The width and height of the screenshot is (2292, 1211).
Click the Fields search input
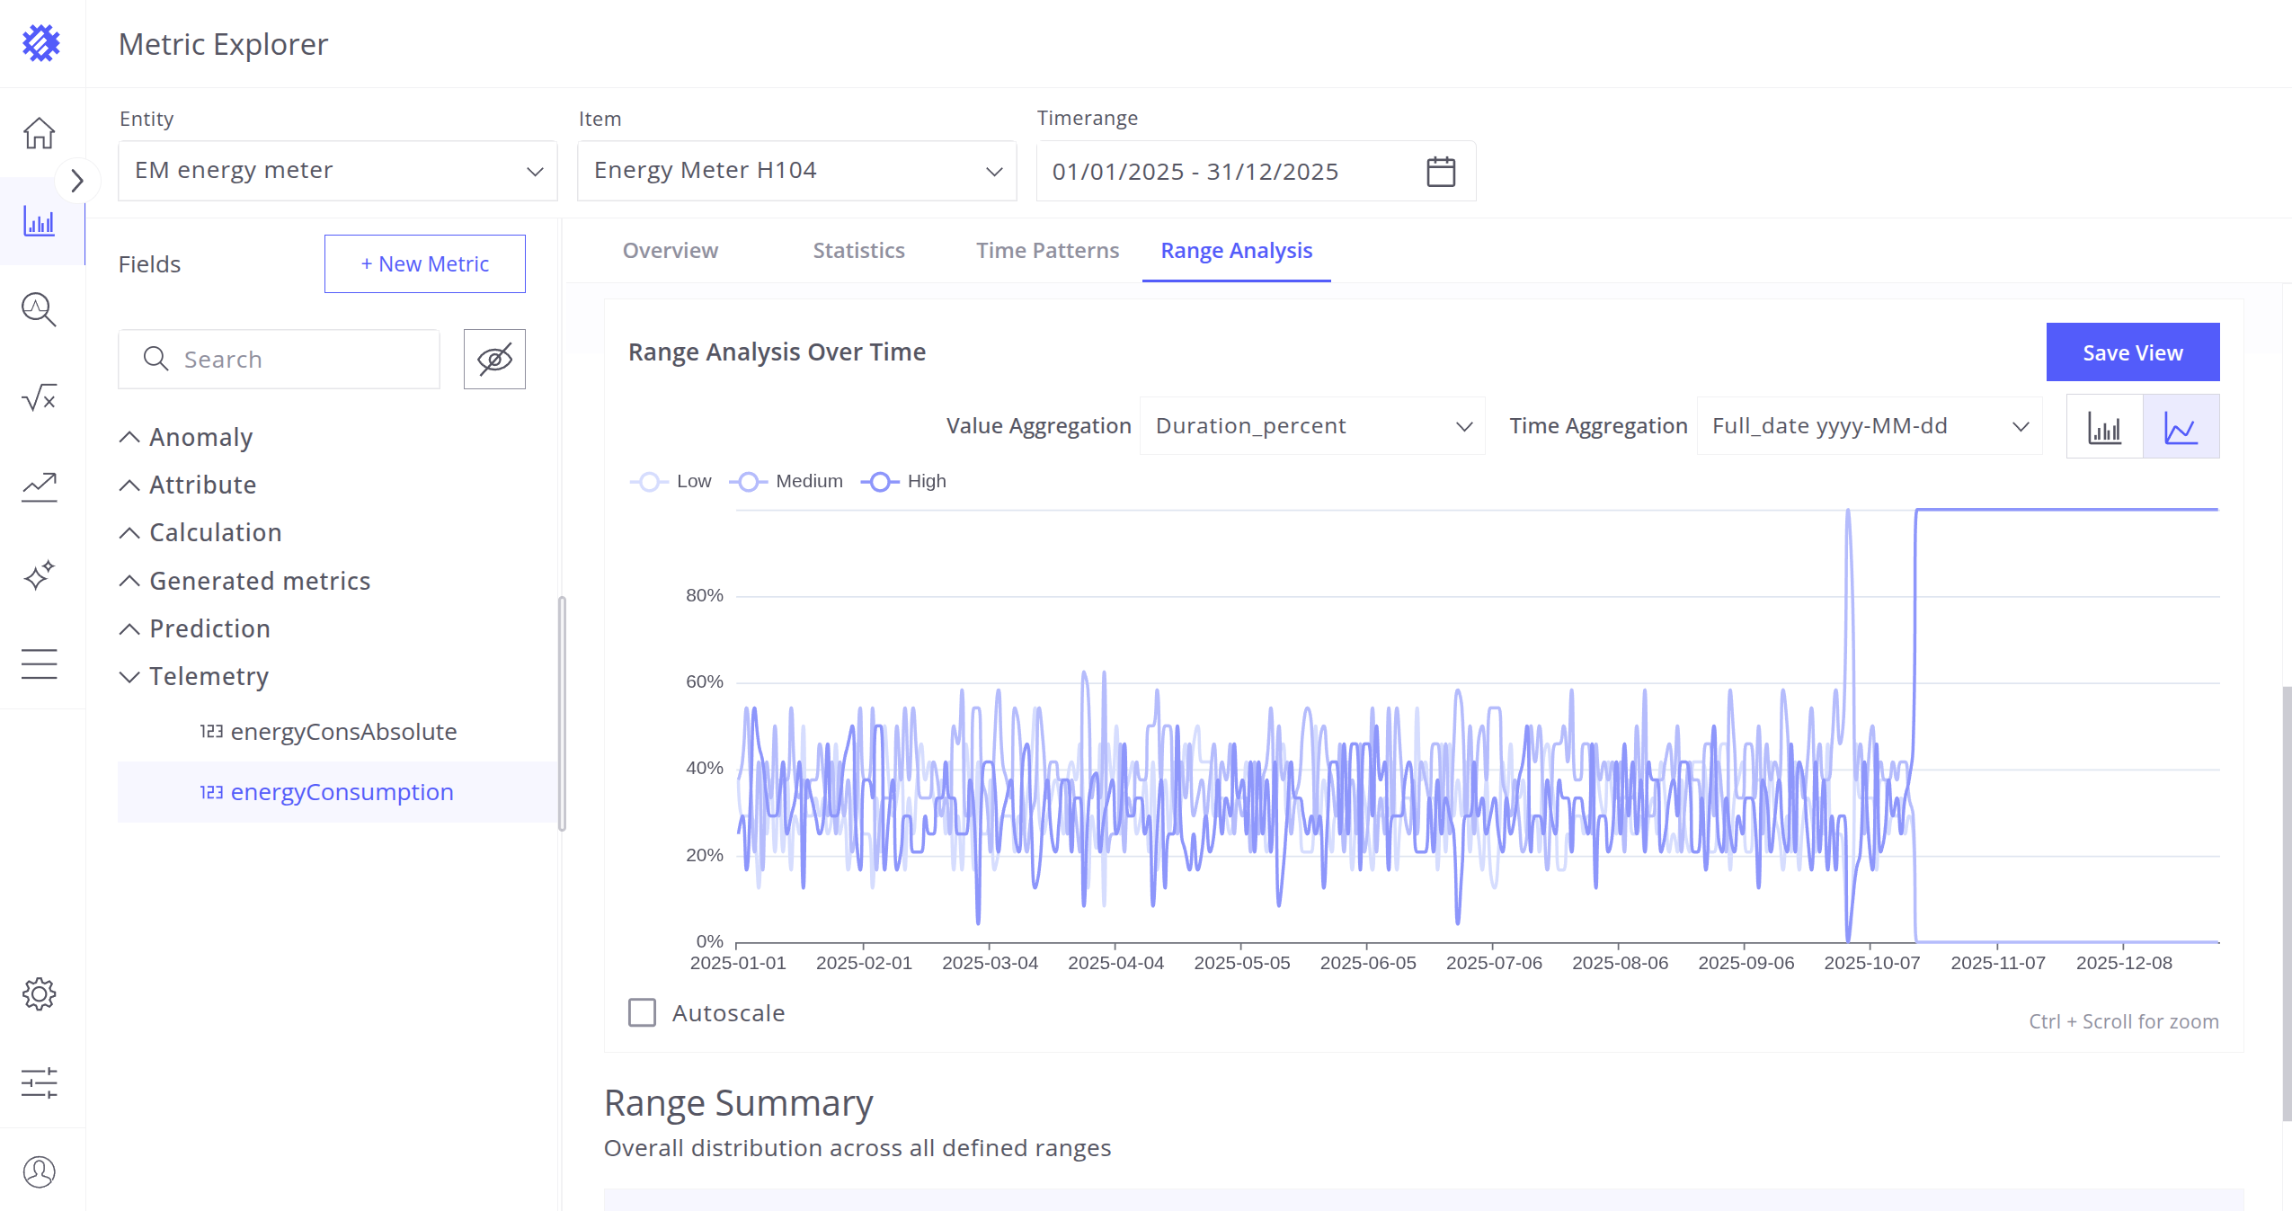pyautogui.click(x=279, y=360)
